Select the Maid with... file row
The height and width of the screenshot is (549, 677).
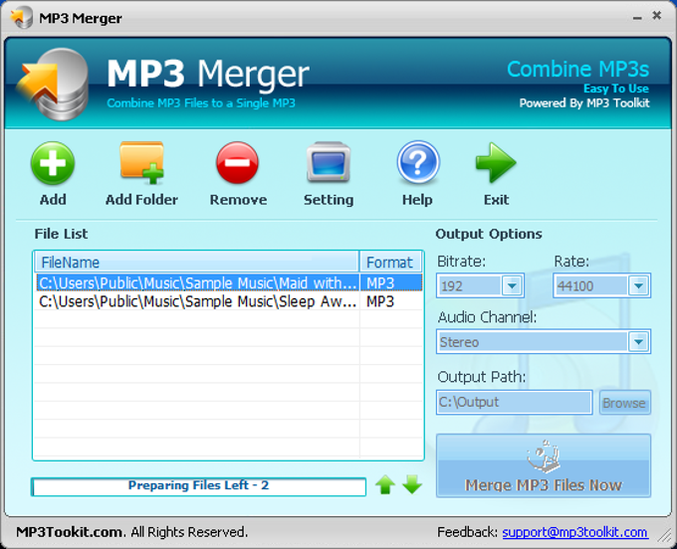229,282
